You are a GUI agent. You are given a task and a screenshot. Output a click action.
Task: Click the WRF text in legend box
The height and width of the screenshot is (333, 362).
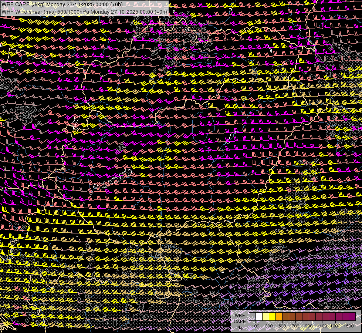239,315
